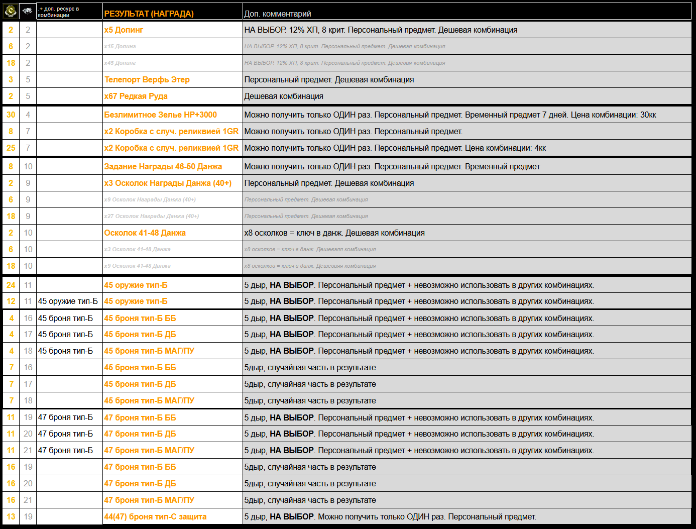Click greyed "x9 Осколок 41-48 Данжа"

point(138,266)
